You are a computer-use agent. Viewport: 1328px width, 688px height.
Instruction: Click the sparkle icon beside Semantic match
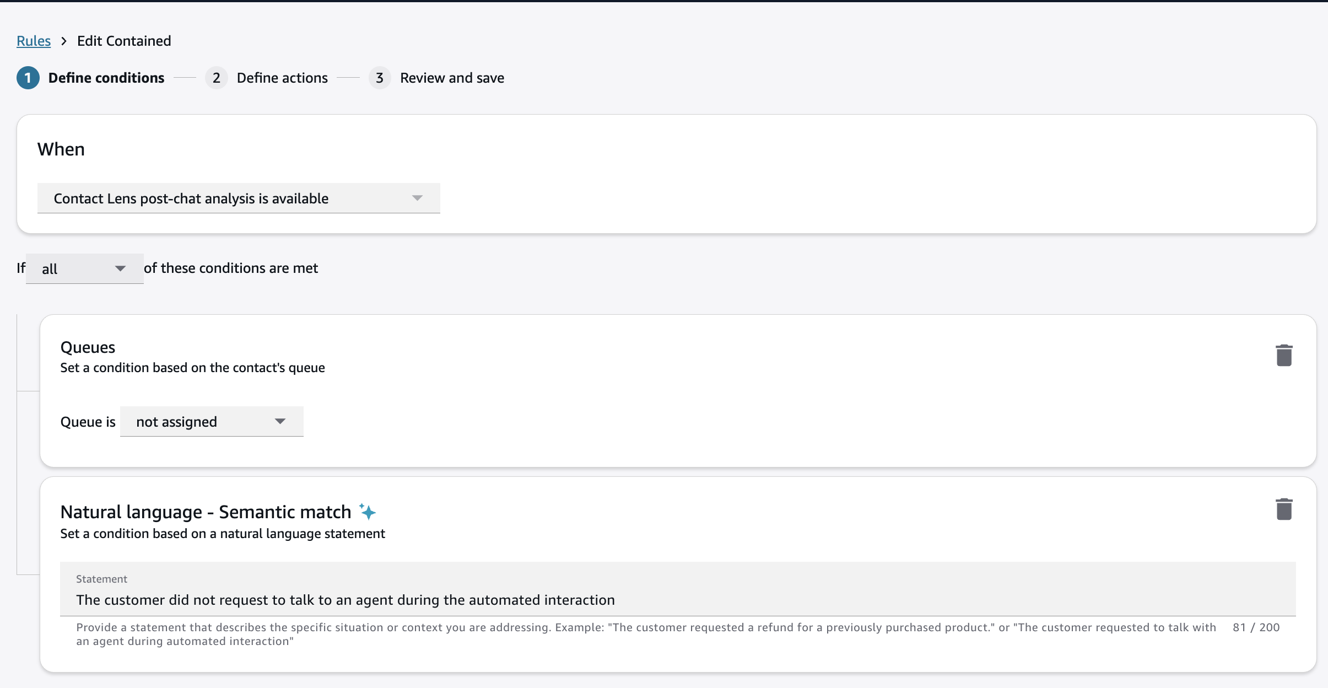(368, 512)
